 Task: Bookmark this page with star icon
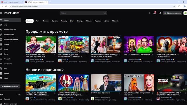click(x=174, y=6)
